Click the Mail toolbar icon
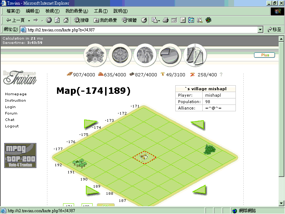285x214 pixels. pos(154,20)
